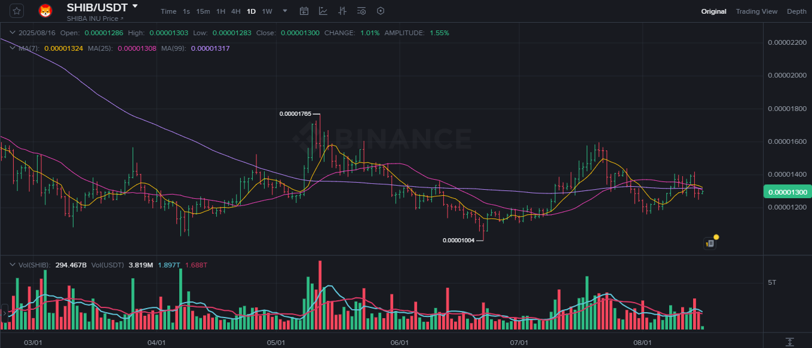This screenshot has height=348, width=812.
Task: Collapse the MA indicator row chevron
Action: [x=13, y=48]
